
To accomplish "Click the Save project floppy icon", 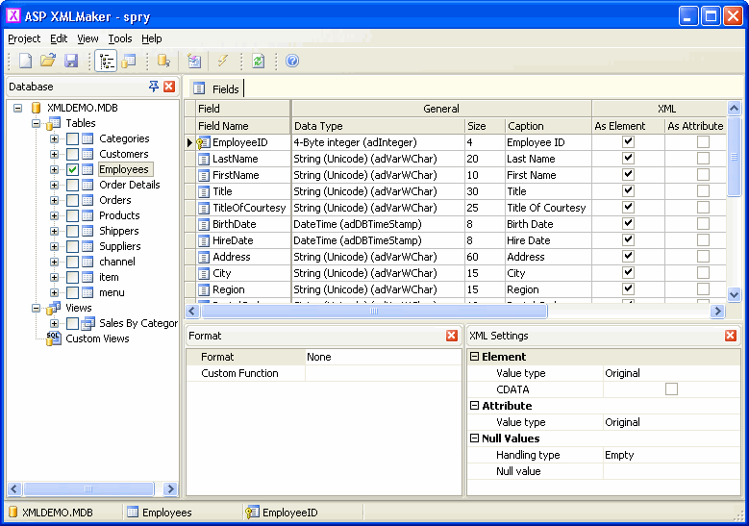I will [71, 61].
